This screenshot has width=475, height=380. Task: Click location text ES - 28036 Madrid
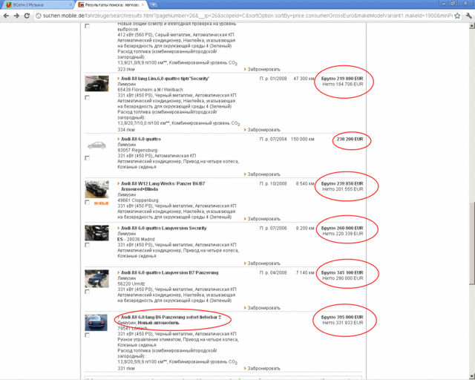tap(136, 239)
